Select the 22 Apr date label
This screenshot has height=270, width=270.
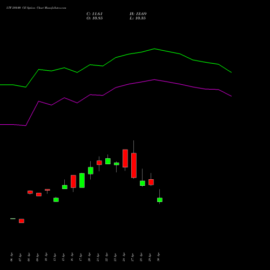tap(107, 257)
